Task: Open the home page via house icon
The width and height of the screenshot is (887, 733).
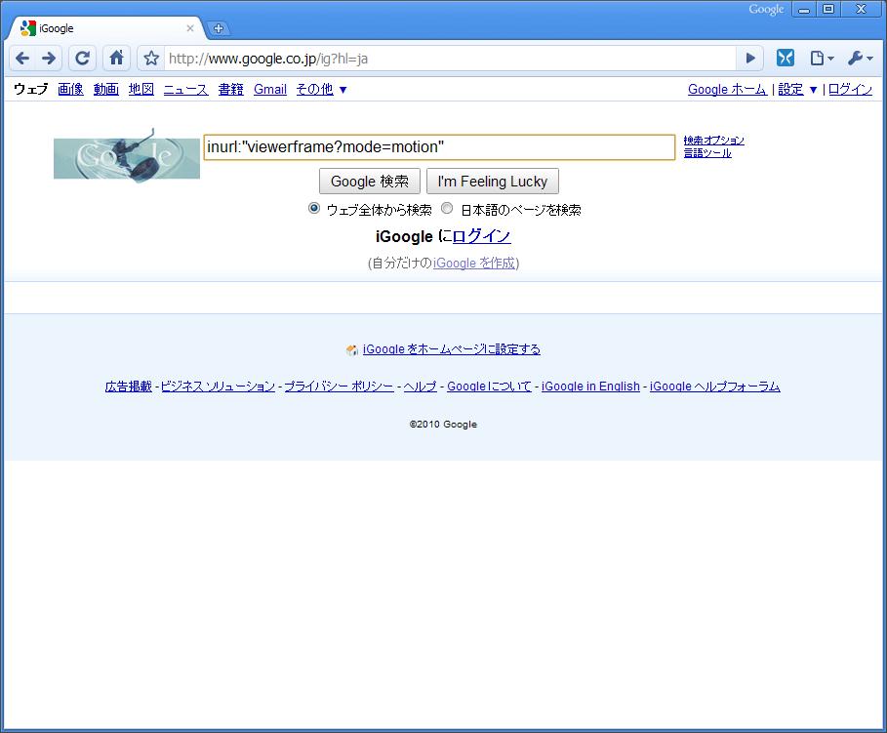Action: point(116,58)
